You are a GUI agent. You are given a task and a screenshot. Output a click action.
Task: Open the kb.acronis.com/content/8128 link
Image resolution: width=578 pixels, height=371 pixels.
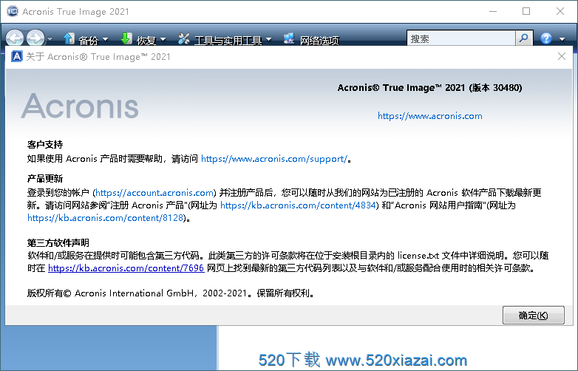pyautogui.click(x=106, y=218)
